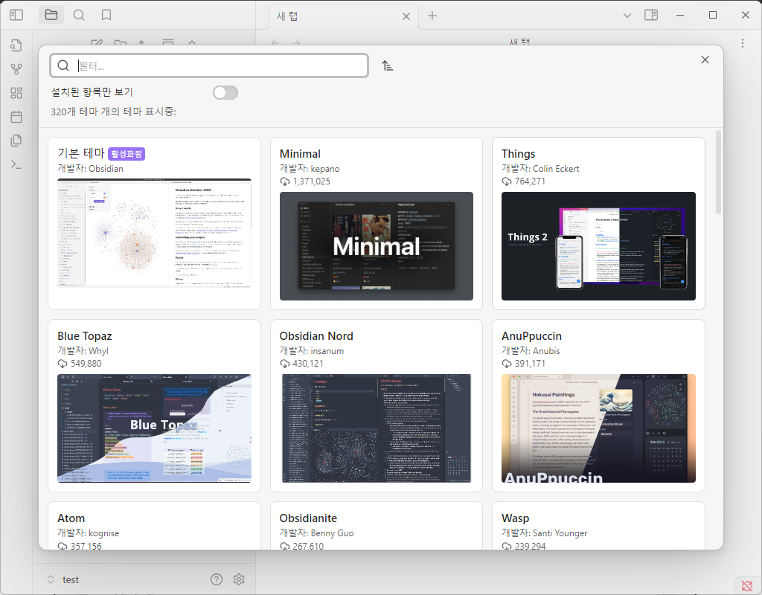Open the Blue Topaz preview image
This screenshot has width=762, height=595.
pos(154,428)
